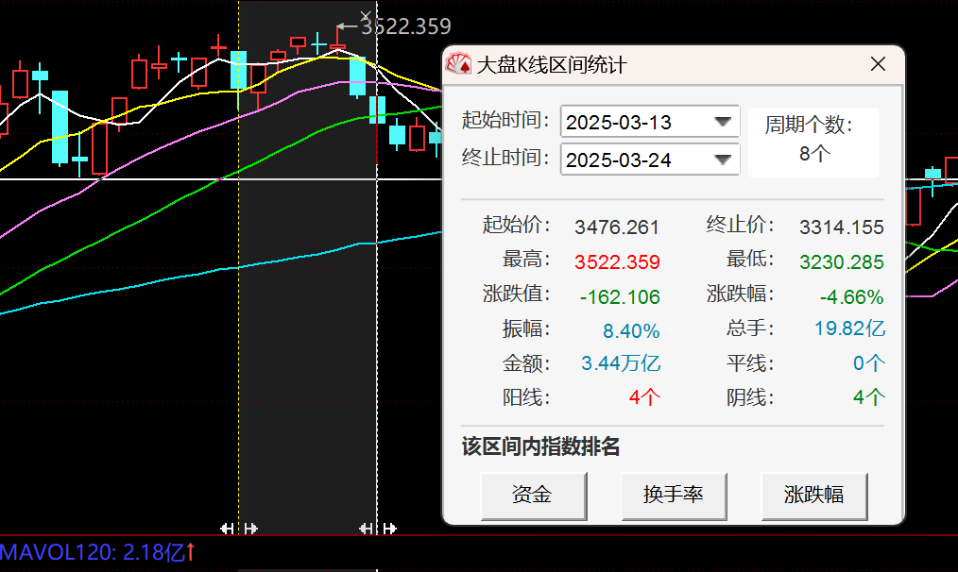
Task: Move range end left with left-arrow handle
Action: (365, 529)
